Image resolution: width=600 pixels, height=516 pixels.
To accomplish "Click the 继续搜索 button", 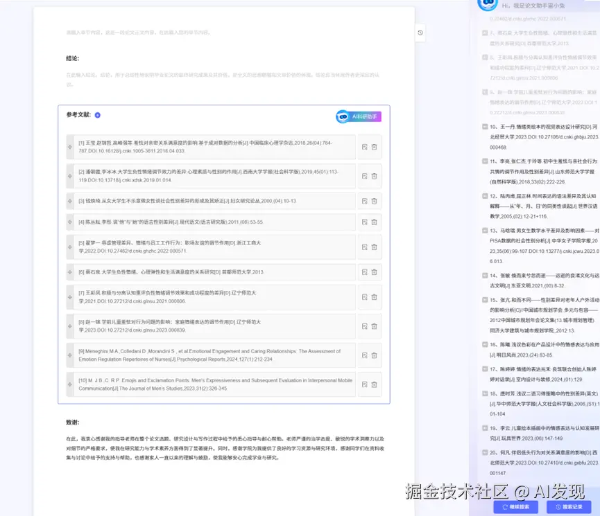I will (516, 507).
